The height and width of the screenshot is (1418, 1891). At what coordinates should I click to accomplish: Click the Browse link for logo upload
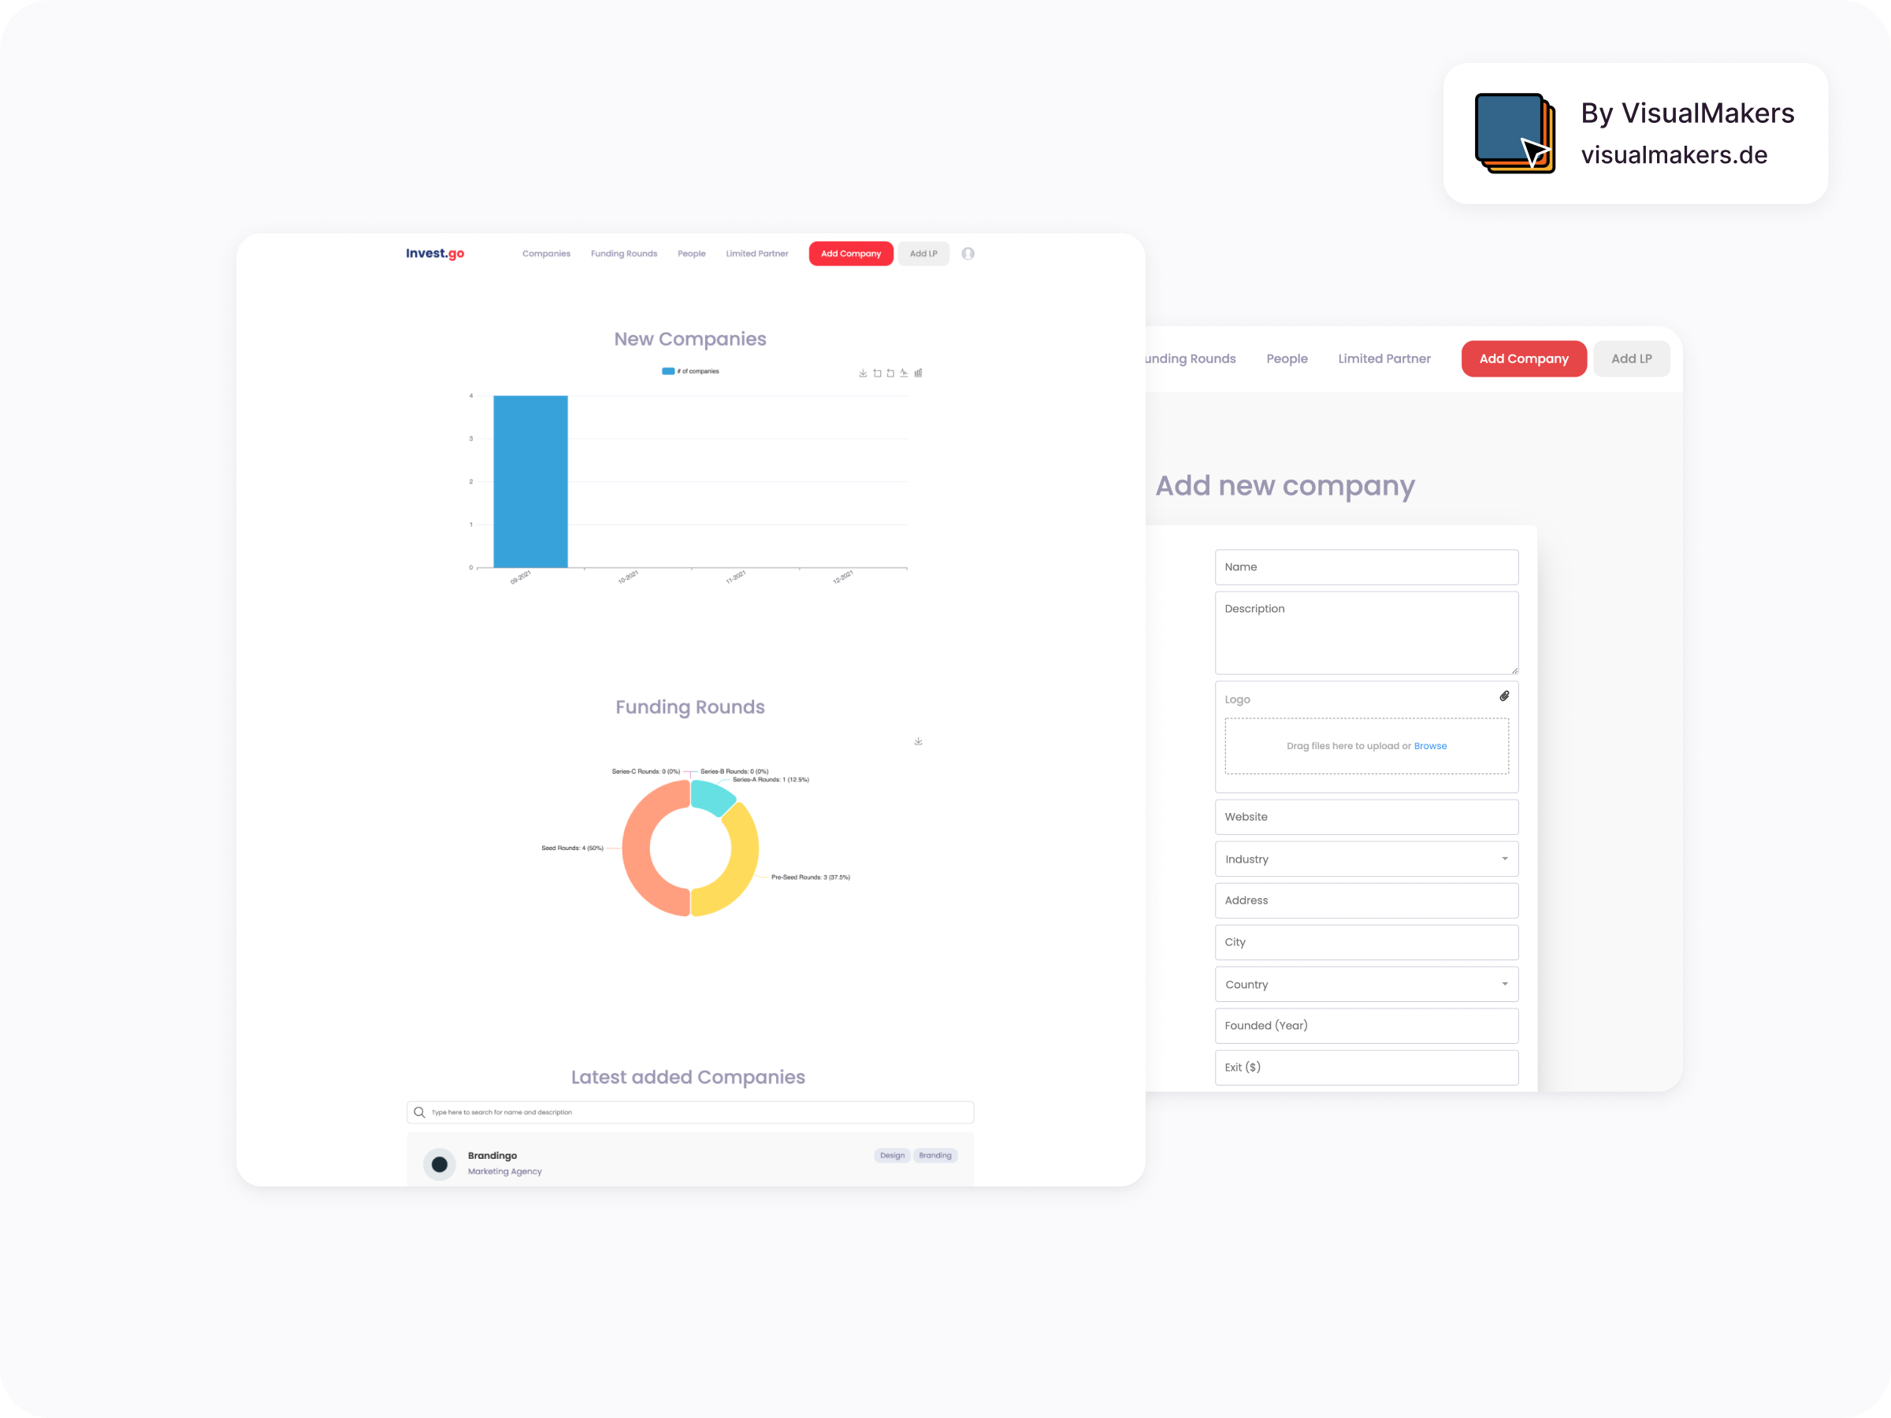[x=1429, y=746]
